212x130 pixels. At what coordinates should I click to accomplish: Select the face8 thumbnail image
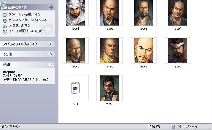click(x=178, y=51)
